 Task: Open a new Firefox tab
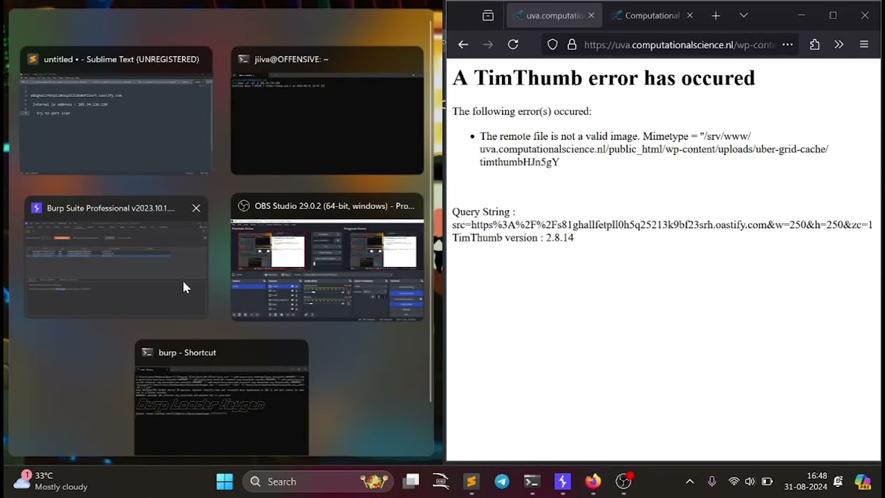point(716,15)
